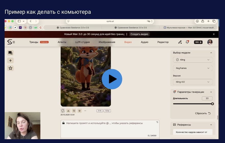Open a new tab with Safari plus
The width and height of the screenshot is (225, 143).
(208, 21)
